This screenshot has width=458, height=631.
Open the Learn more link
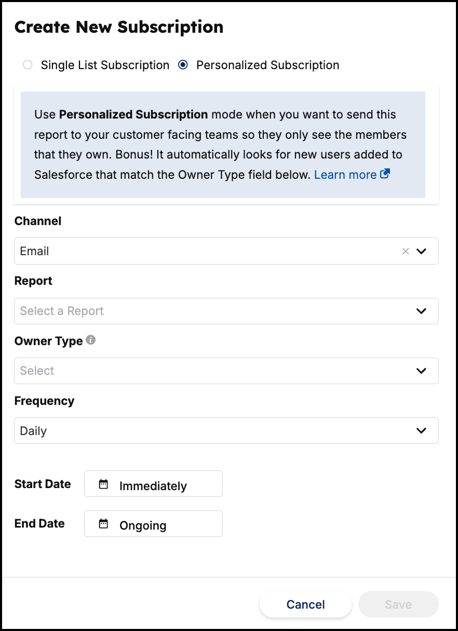[x=345, y=175]
